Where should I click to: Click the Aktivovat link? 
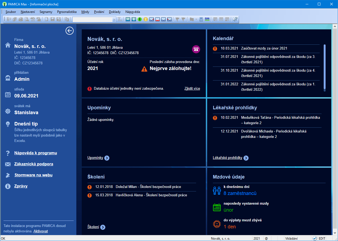[41, 231]
